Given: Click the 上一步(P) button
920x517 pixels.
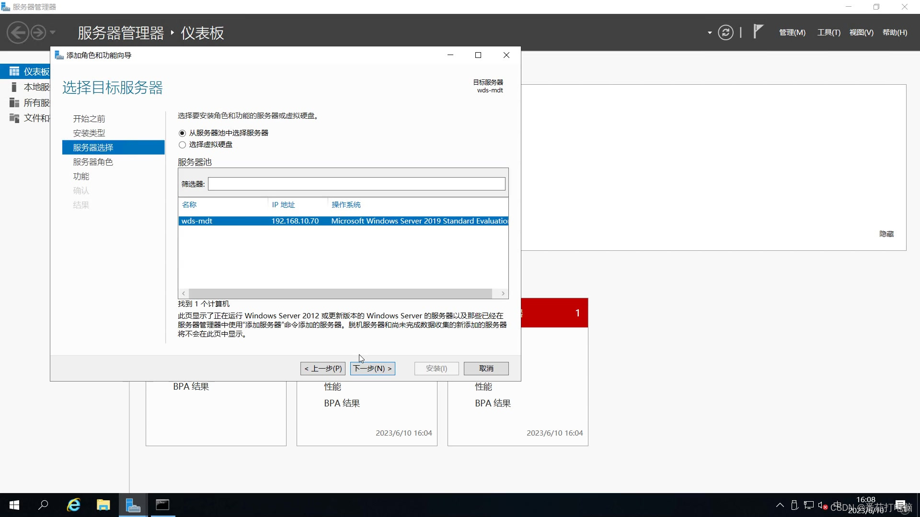Looking at the screenshot, I should [x=323, y=369].
